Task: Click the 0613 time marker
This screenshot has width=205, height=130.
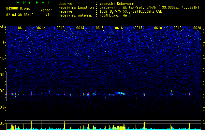Action: (x=61, y=28)
